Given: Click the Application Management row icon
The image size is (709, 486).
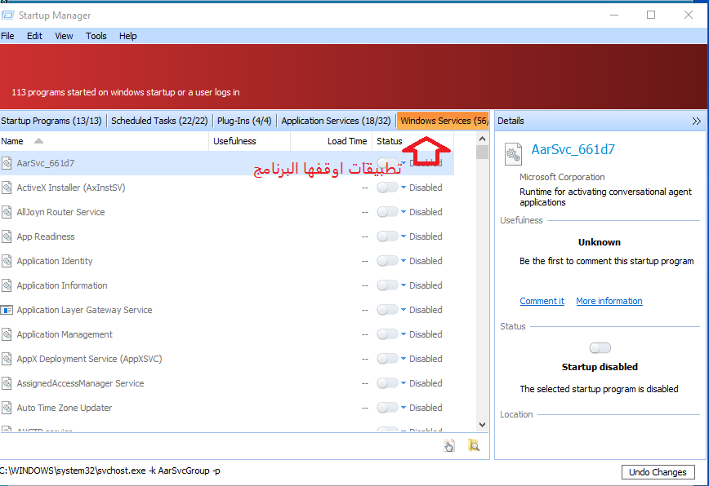Looking at the screenshot, I should (x=7, y=334).
